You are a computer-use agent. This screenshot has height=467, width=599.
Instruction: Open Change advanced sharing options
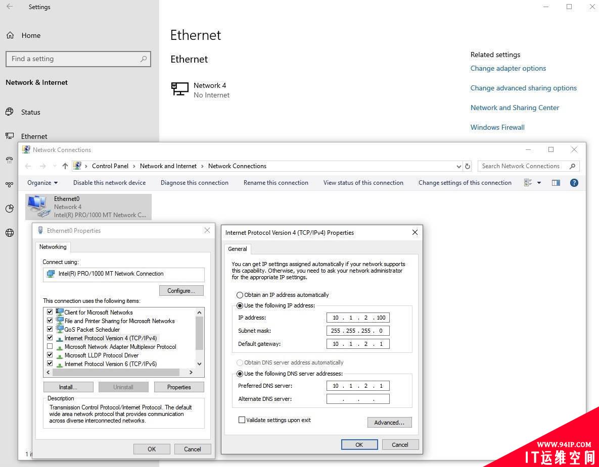coord(523,88)
